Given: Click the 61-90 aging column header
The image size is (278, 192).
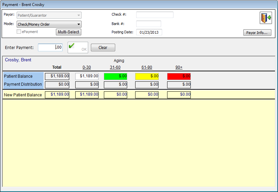Looking at the screenshot, I should coord(147,67).
